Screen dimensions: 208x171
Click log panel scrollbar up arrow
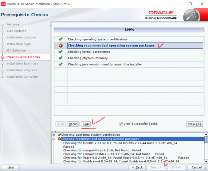pos(206,134)
